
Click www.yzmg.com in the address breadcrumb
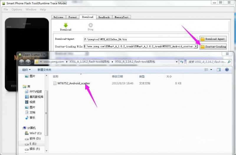pyautogui.click(x=54, y=62)
